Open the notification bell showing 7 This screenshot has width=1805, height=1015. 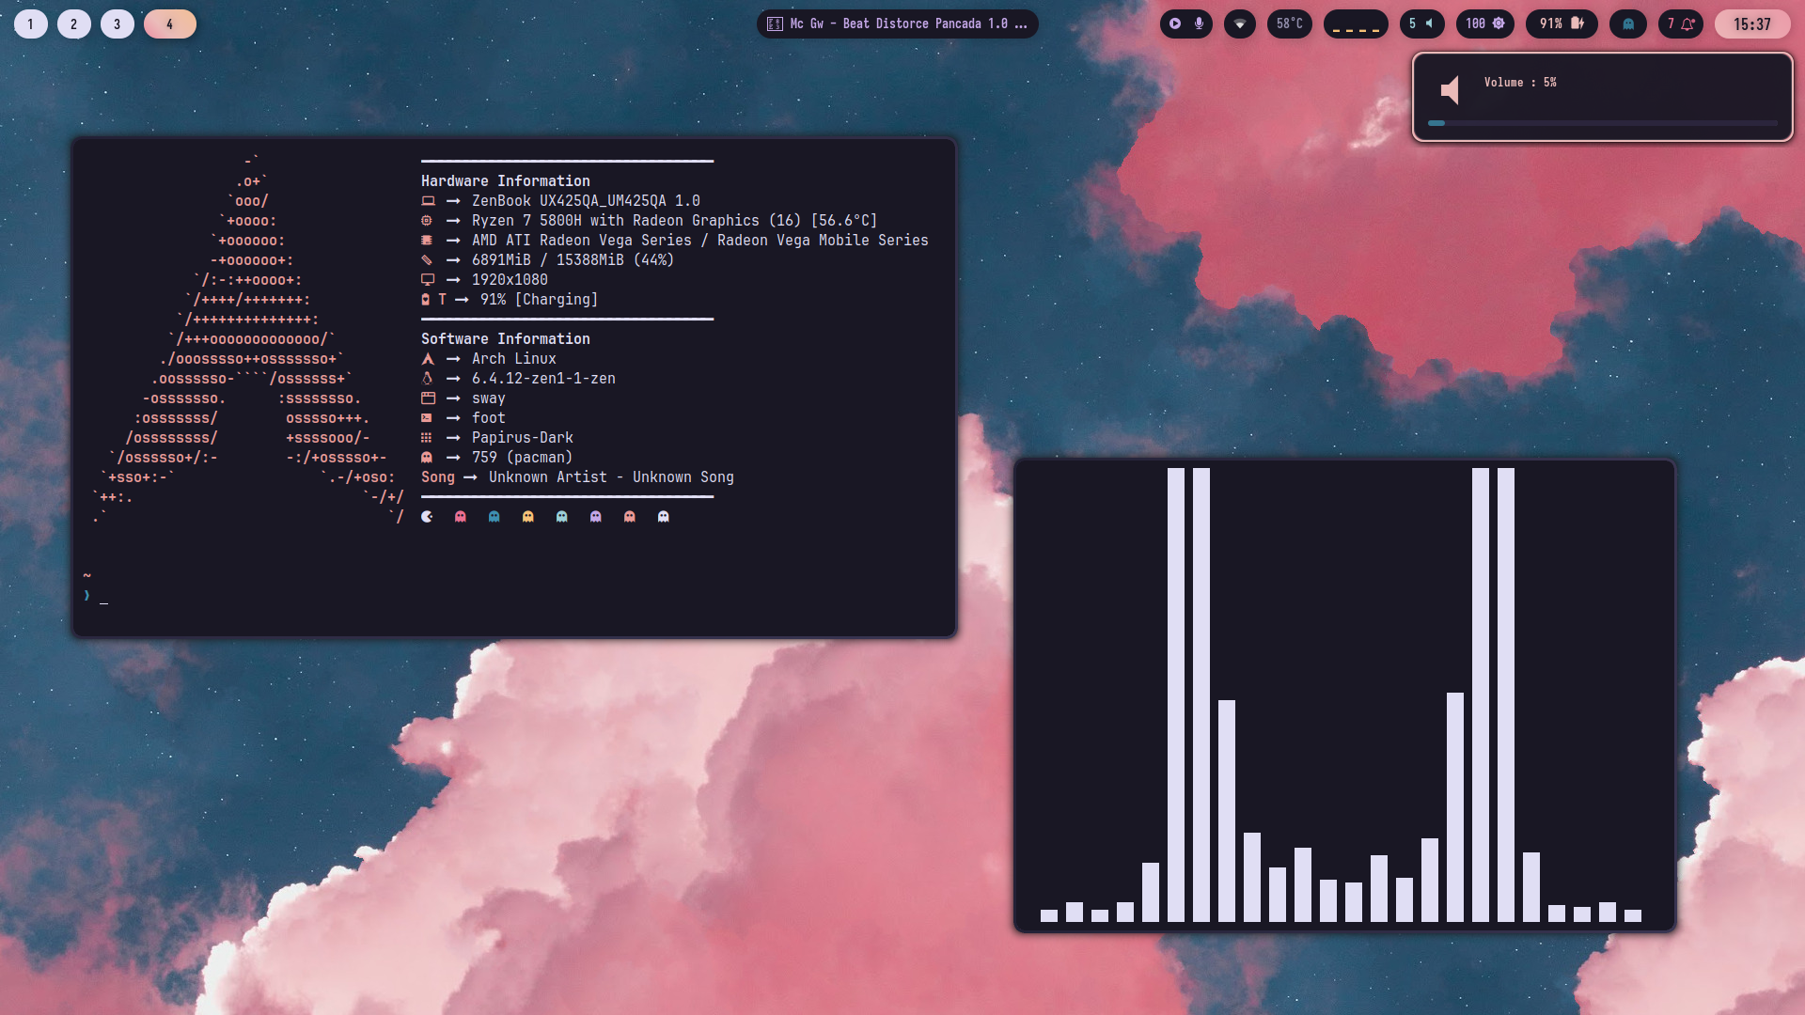(x=1687, y=23)
